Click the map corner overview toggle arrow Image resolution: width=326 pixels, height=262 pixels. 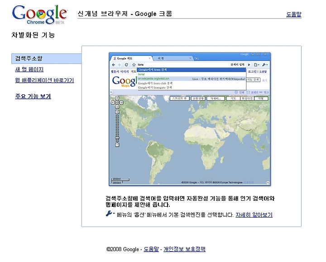pos(268,183)
